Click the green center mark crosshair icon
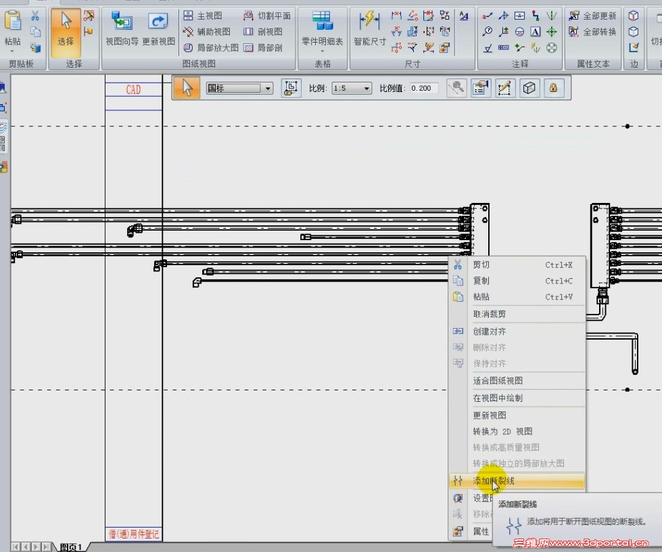 [x=551, y=32]
